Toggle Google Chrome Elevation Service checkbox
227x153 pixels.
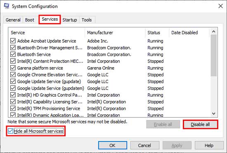13,75
